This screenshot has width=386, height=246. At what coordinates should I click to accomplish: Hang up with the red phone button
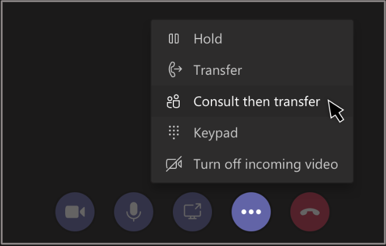click(310, 212)
